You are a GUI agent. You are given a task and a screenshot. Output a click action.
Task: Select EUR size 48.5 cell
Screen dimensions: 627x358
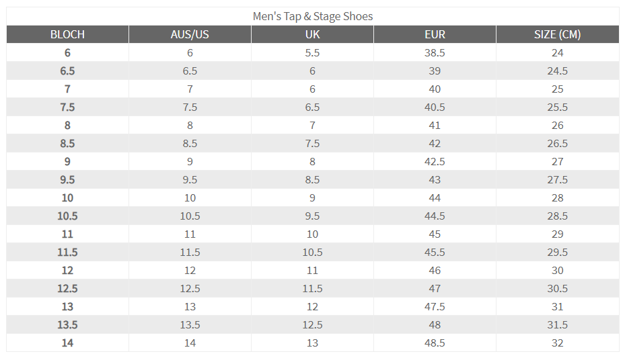click(x=435, y=343)
